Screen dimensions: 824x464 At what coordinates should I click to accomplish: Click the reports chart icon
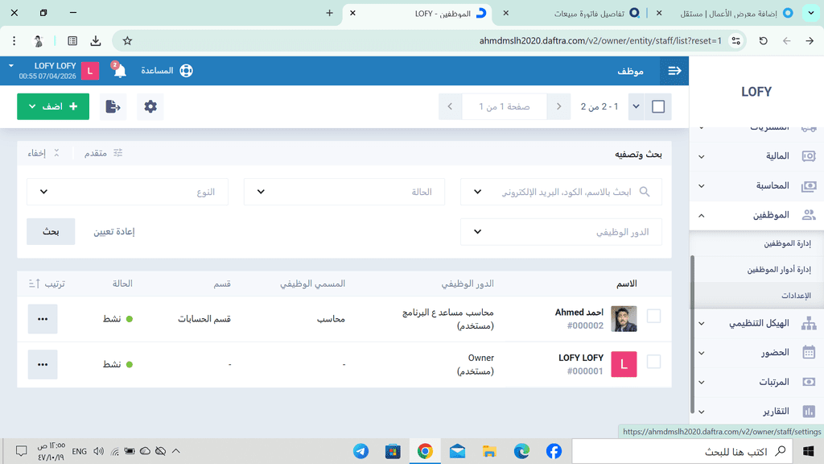(809, 412)
